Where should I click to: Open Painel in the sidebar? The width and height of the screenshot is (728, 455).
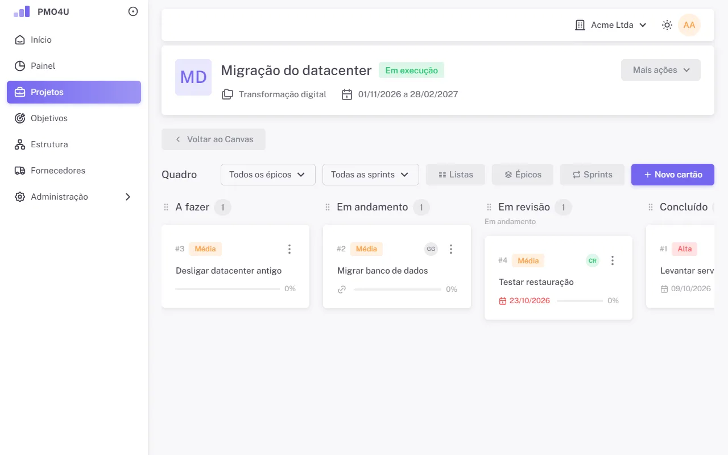[x=74, y=66]
